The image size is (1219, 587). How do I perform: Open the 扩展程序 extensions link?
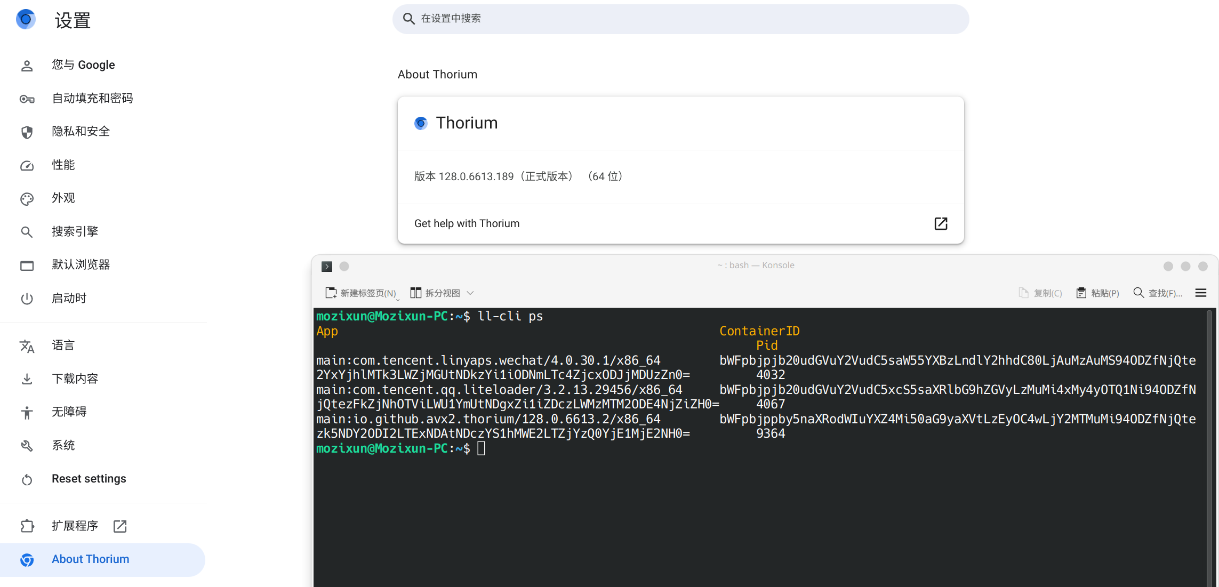(x=75, y=526)
